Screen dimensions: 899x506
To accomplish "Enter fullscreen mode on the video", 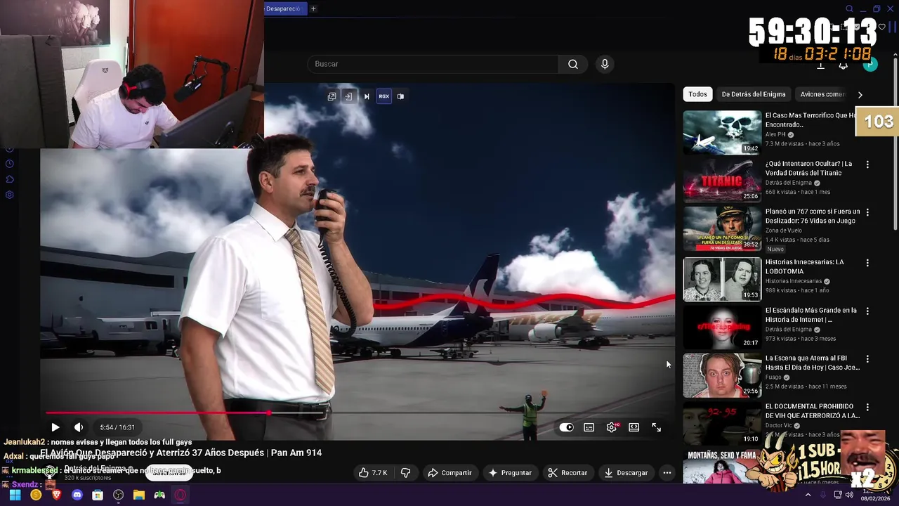I will (656, 427).
